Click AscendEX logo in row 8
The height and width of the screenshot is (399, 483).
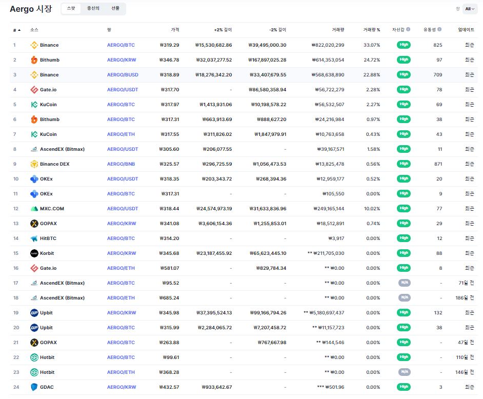pyautogui.click(x=34, y=149)
